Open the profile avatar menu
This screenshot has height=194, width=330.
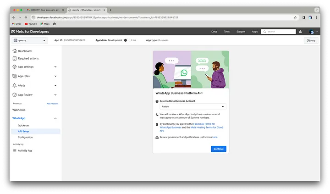pyautogui.click(x=311, y=32)
